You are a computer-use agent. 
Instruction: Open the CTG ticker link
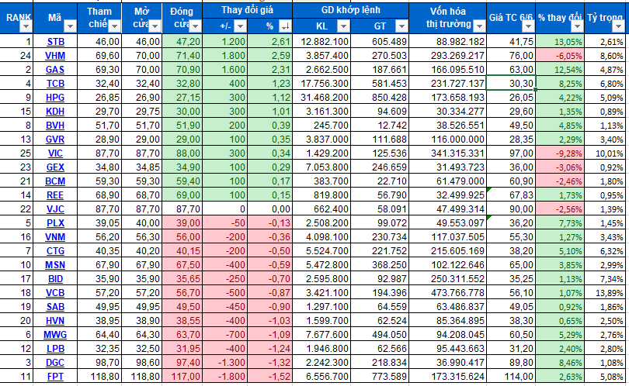pyautogui.click(x=55, y=251)
